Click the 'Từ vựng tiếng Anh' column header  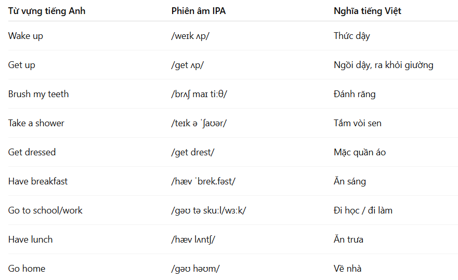coord(47,11)
